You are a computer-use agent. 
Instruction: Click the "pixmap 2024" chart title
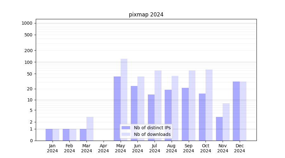click(146, 15)
